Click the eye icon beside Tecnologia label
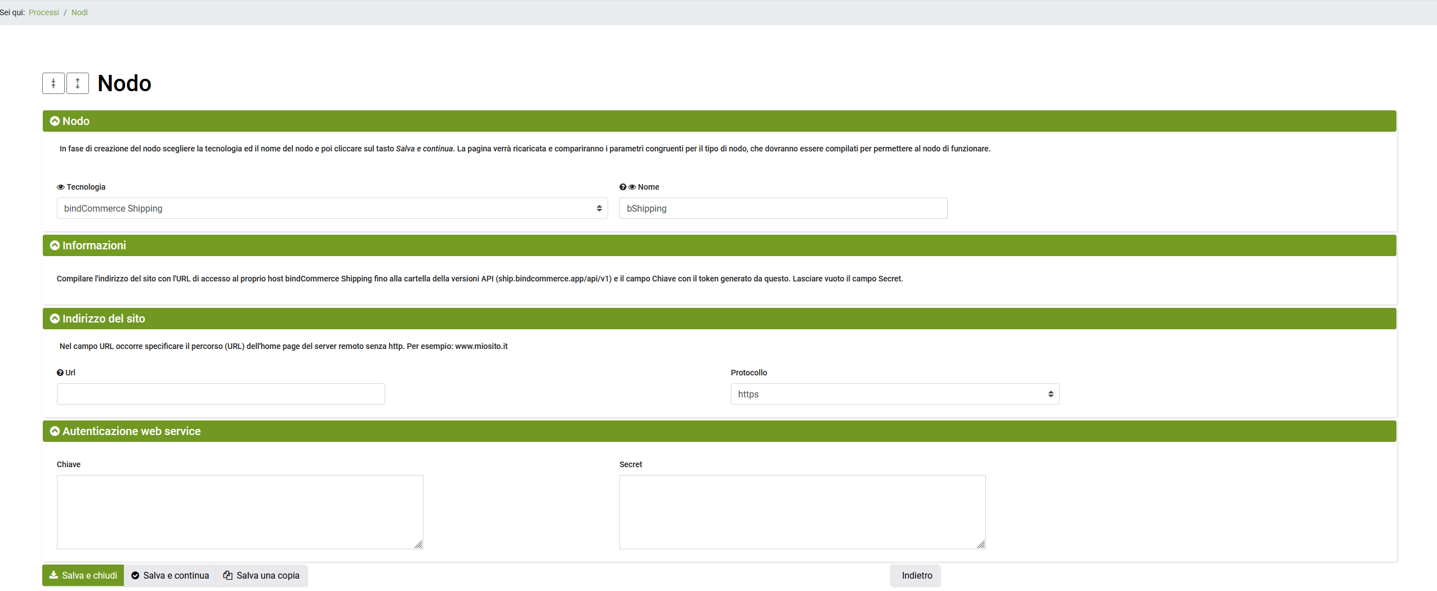 (61, 187)
